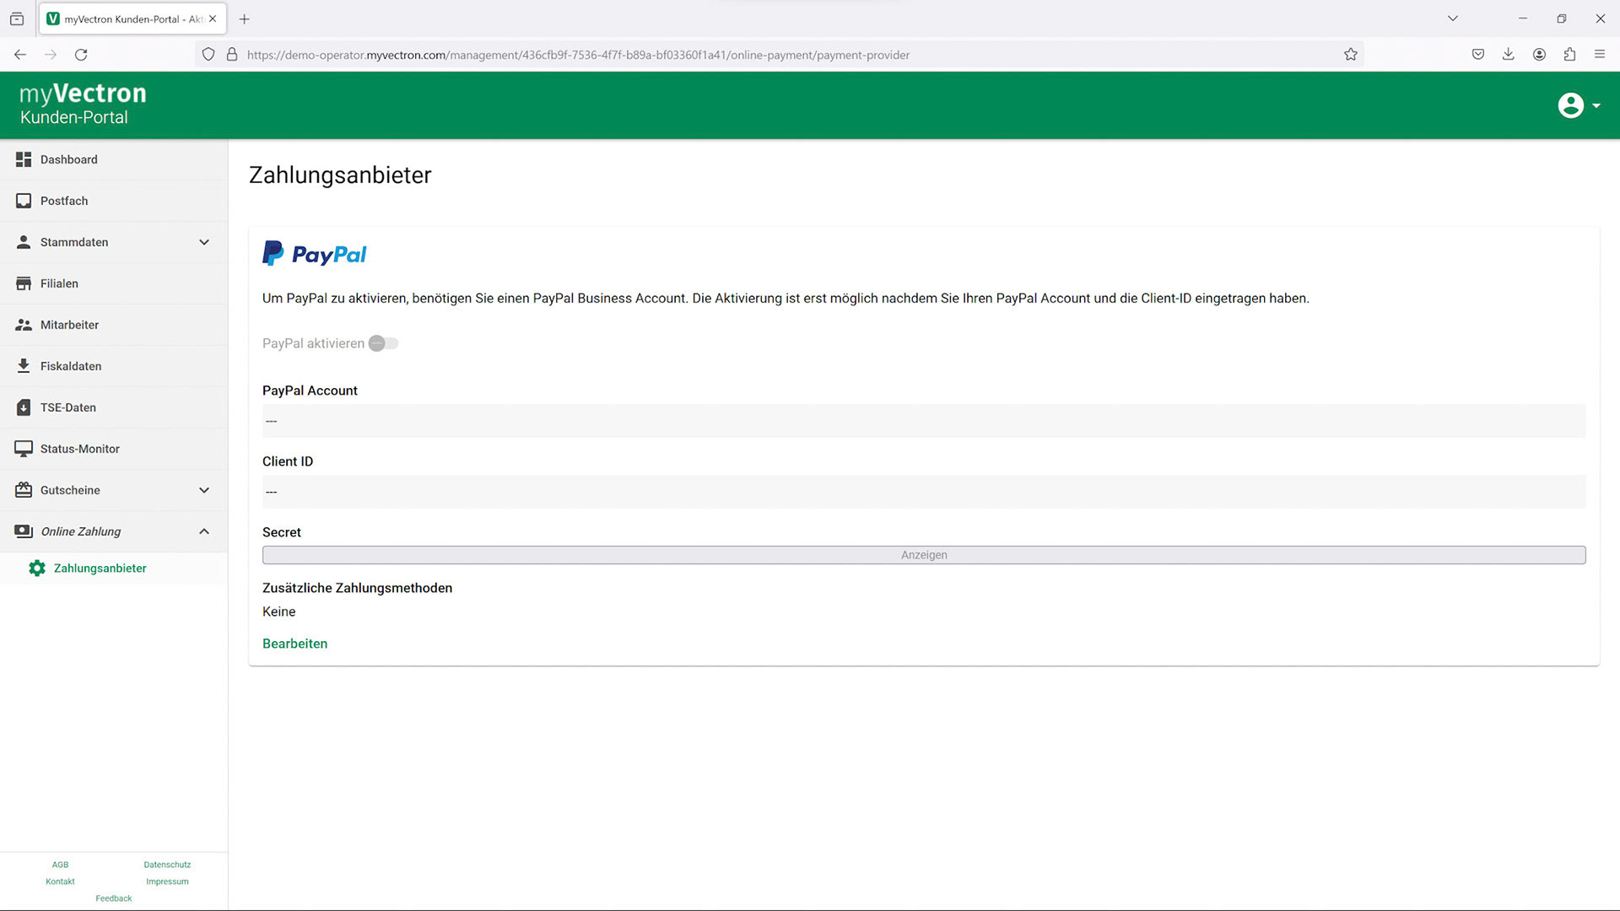This screenshot has height=911, width=1620.
Task: Open the Datenschutz footer link
Action: click(167, 865)
